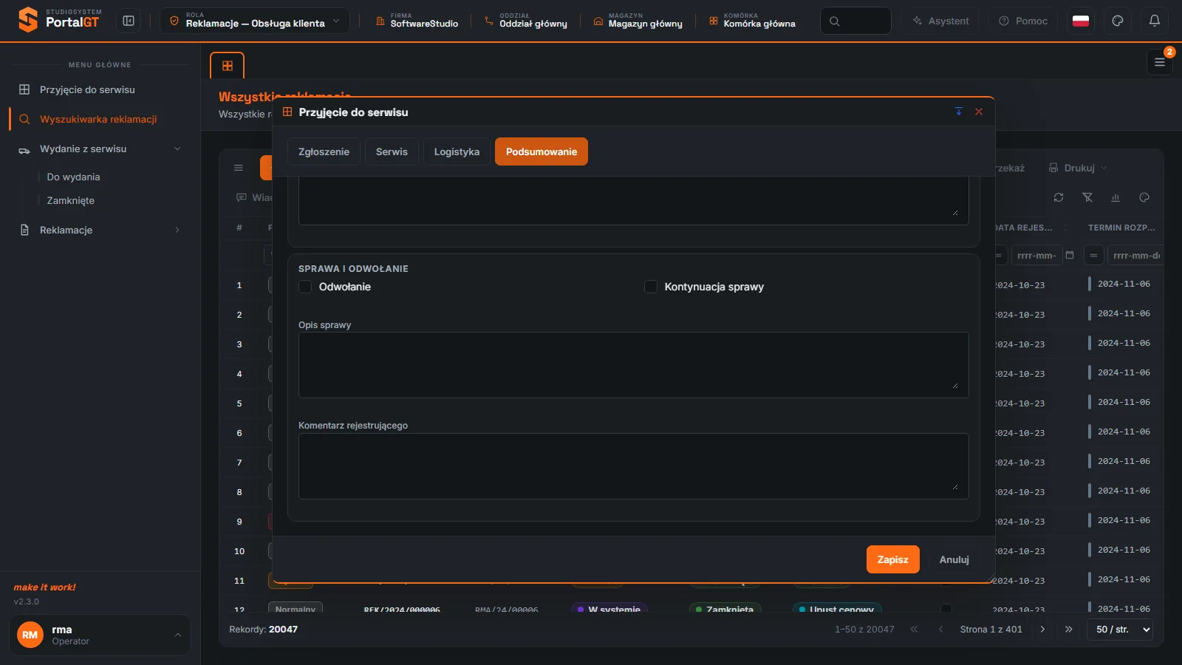Close the Przyjęcie do serwisu dialog

[979, 112]
